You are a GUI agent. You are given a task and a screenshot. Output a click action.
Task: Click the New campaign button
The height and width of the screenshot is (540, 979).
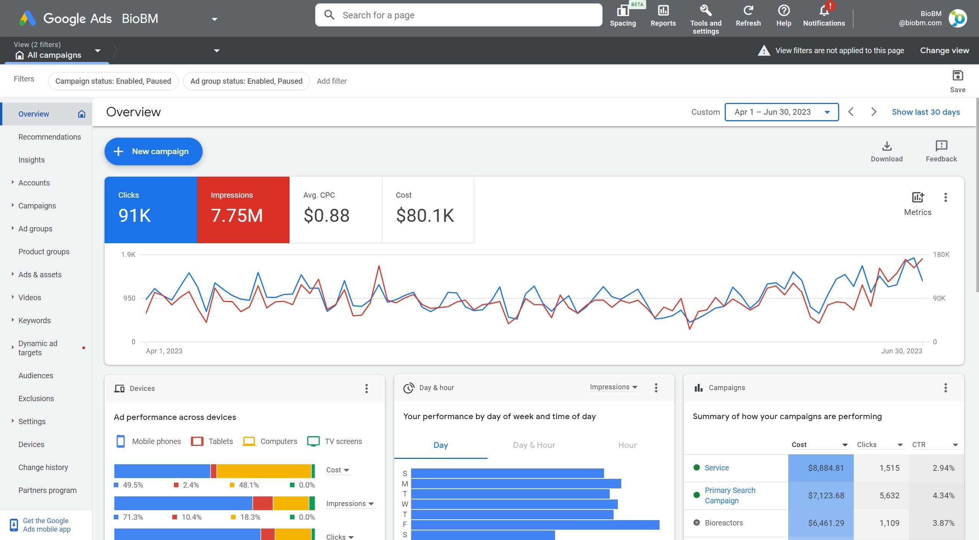coord(153,151)
